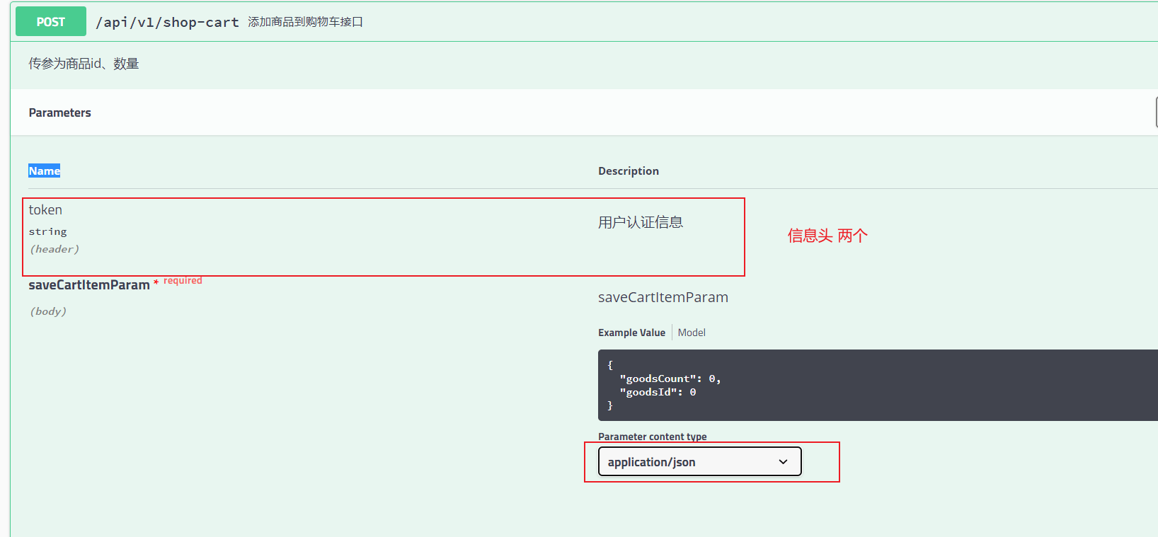Click the Description column header
Screen dimensions: 1158x537
(x=629, y=171)
